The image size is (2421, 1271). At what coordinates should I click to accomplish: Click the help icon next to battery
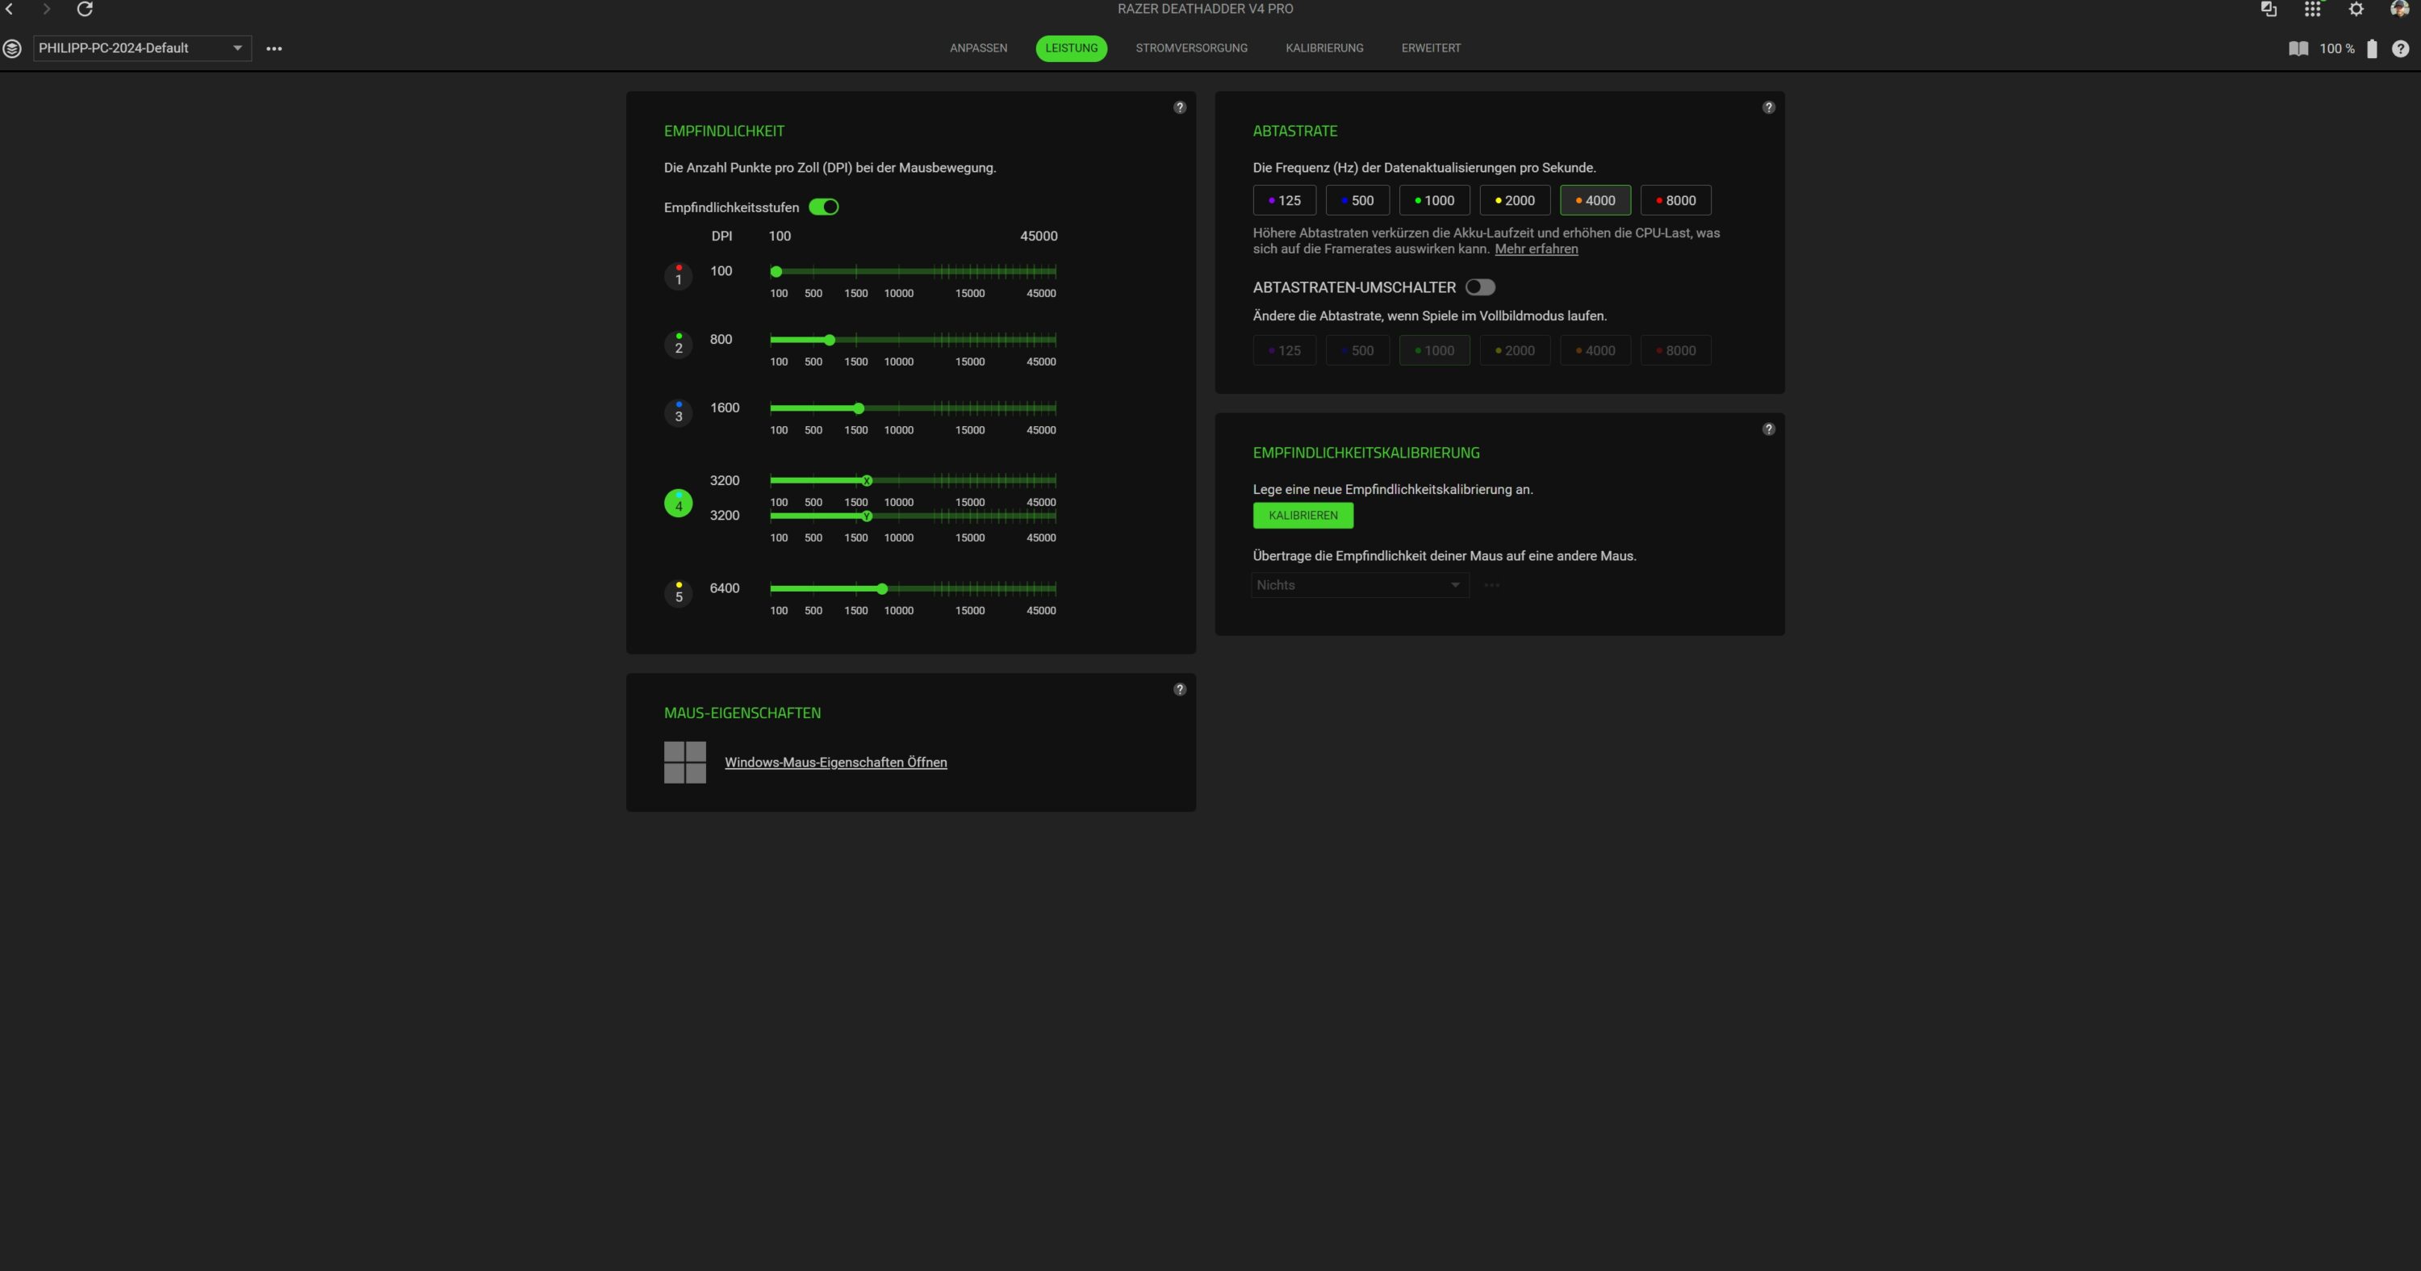pyautogui.click(x=2399, y=49)
